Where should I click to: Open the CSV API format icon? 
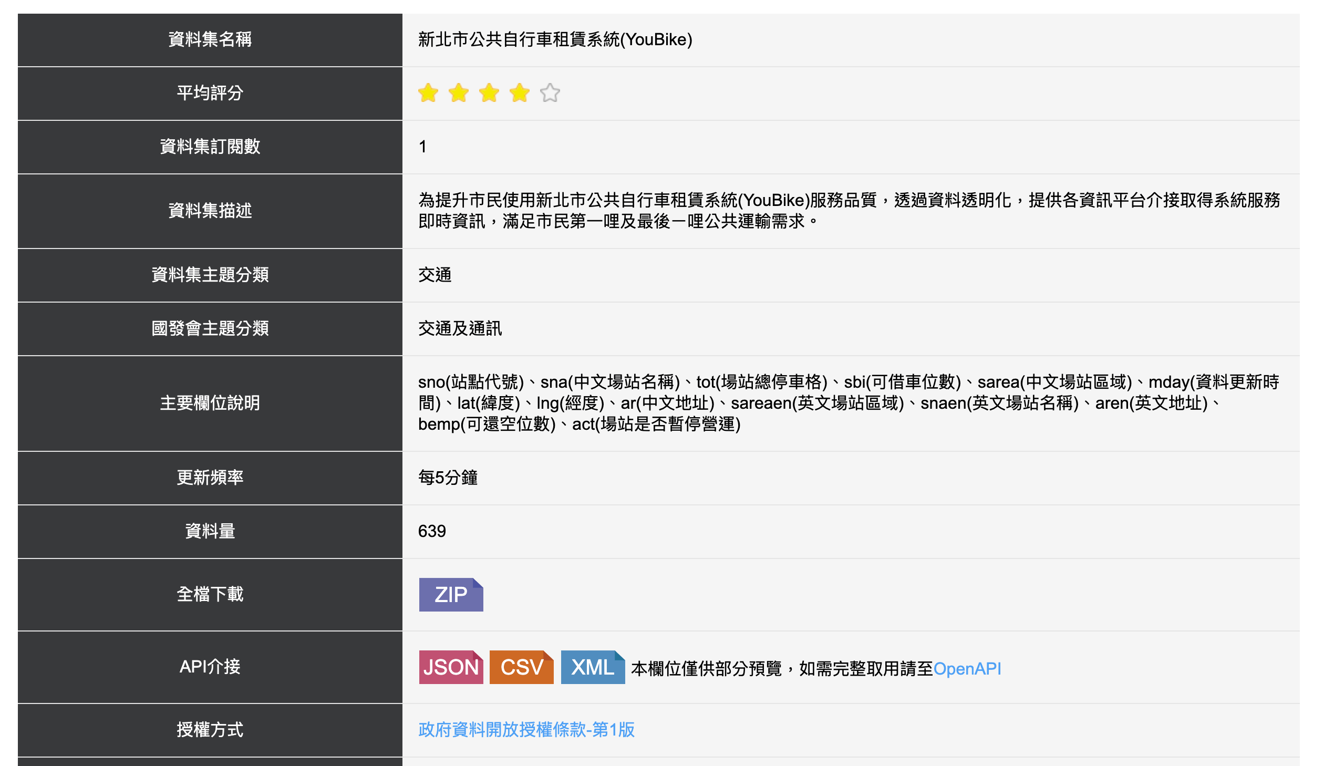click(x=521, y=667)
